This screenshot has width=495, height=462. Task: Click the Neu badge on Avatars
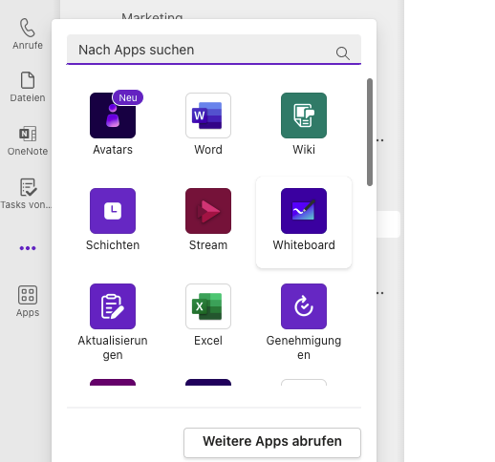click(128, 97)
